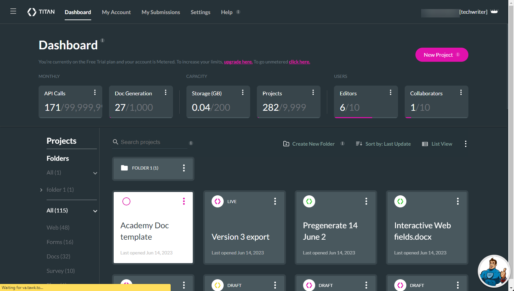Open My Submissions
Screen dimensions: 514x291
click(x=161, y=12)
